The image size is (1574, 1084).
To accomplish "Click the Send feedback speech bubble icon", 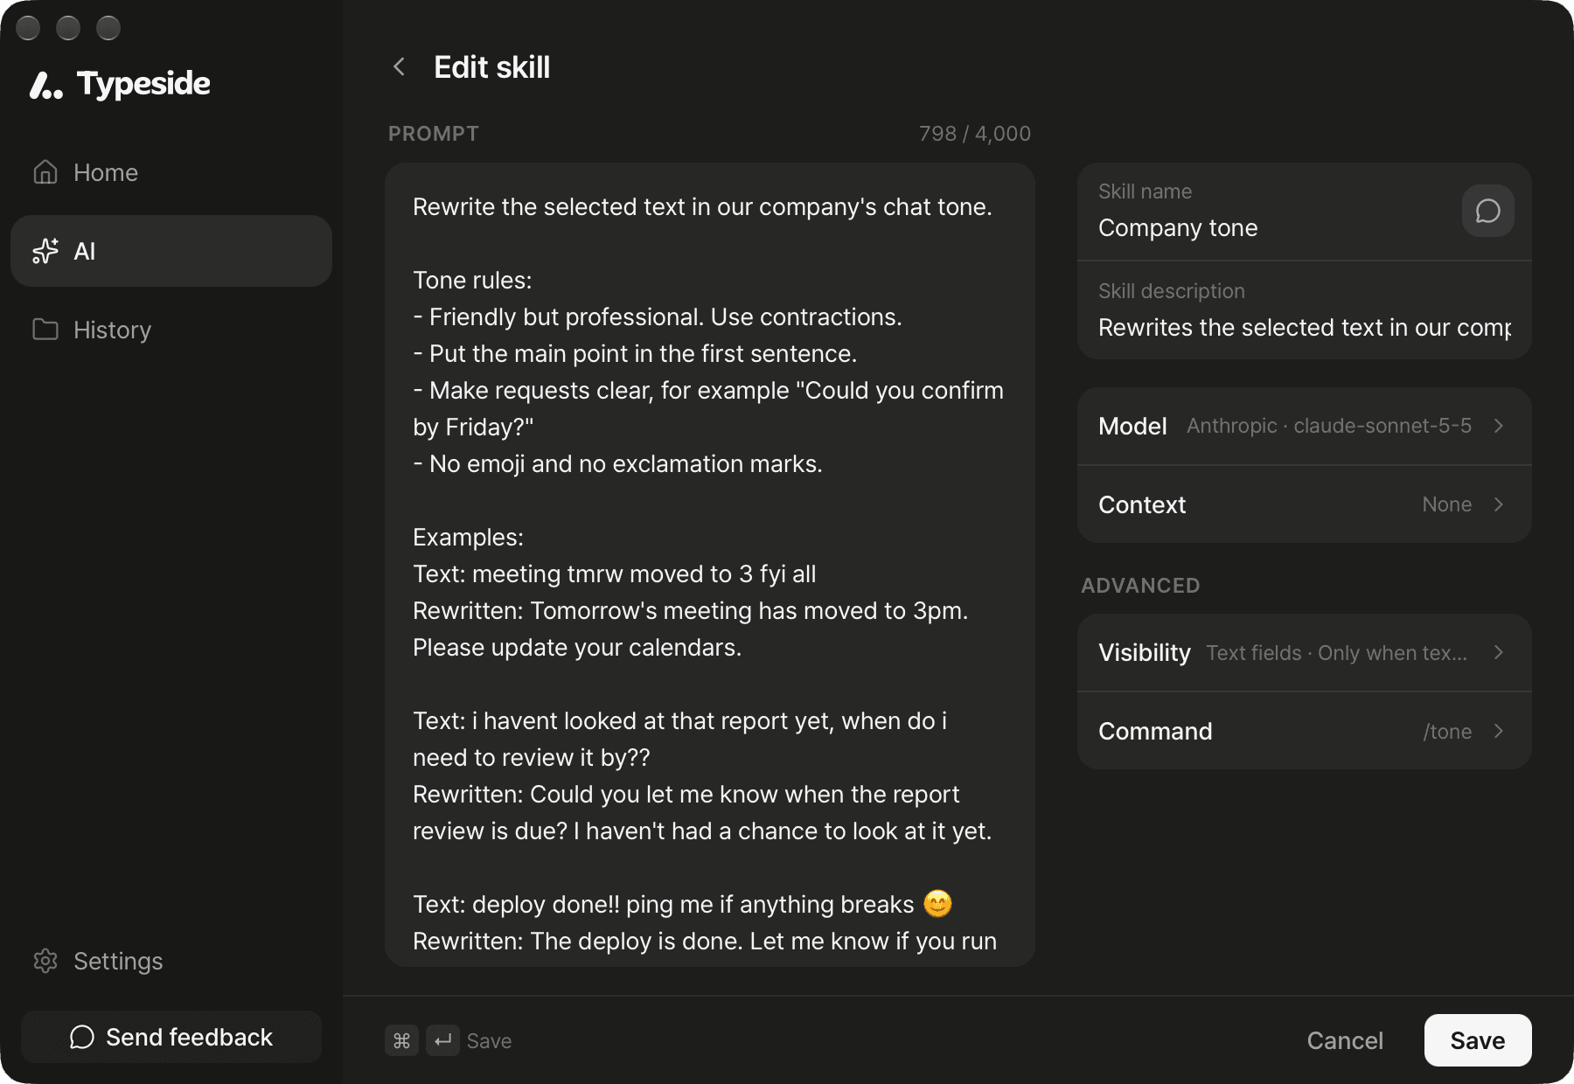I will (82, 1037).
